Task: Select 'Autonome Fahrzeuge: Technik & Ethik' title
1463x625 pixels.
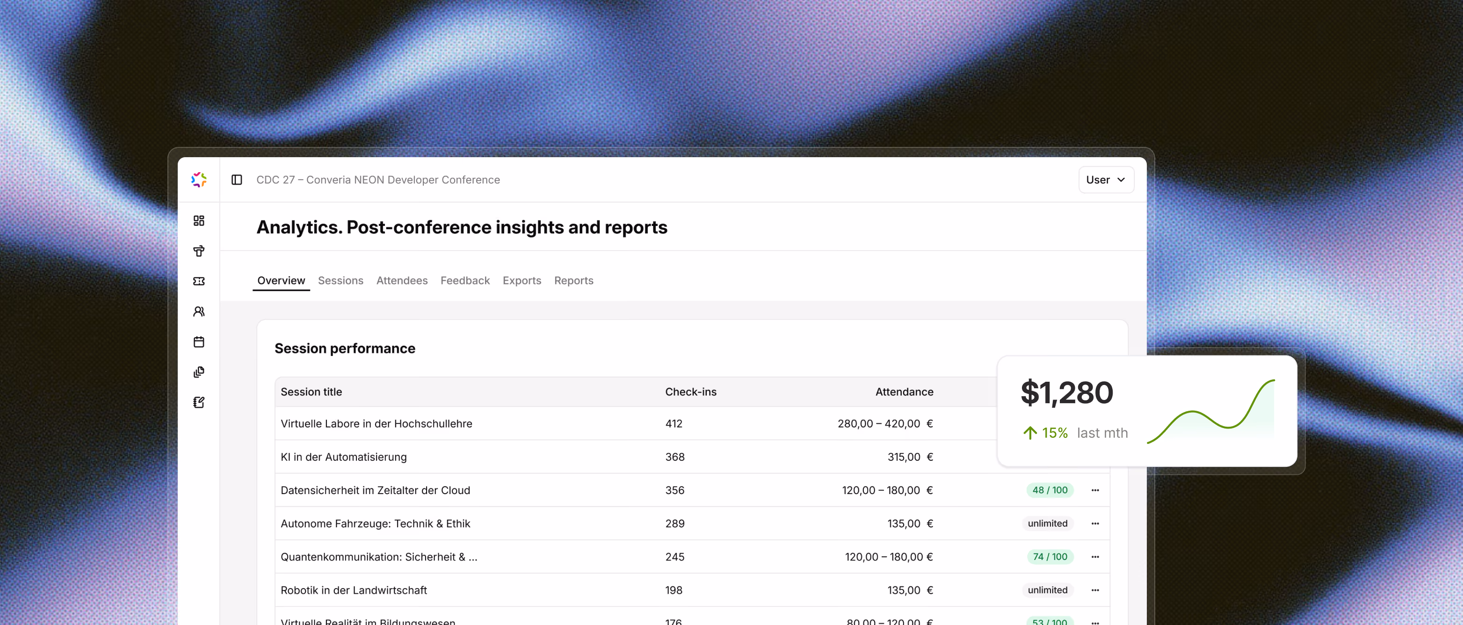Action: pos(376,524)
